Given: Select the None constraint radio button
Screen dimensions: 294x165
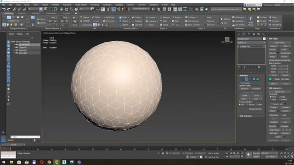Looking at the screenshot, I should pyautogui.click(x=271, y=97).
